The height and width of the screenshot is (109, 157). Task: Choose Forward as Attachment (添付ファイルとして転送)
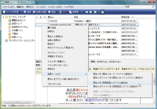[x=65, y=48]
